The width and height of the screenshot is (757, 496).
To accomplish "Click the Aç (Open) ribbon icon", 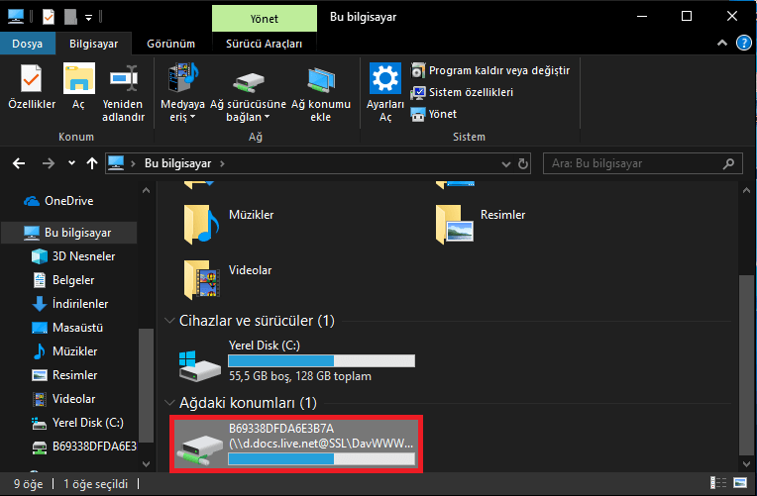I will point(78,88).
